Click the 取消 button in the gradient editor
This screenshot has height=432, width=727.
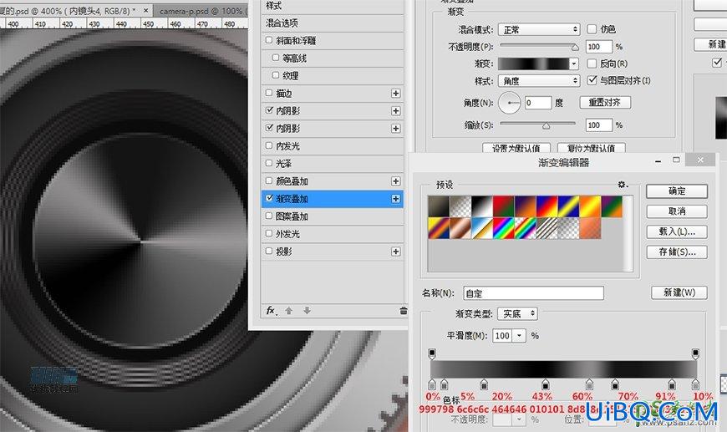pos(677,211)
